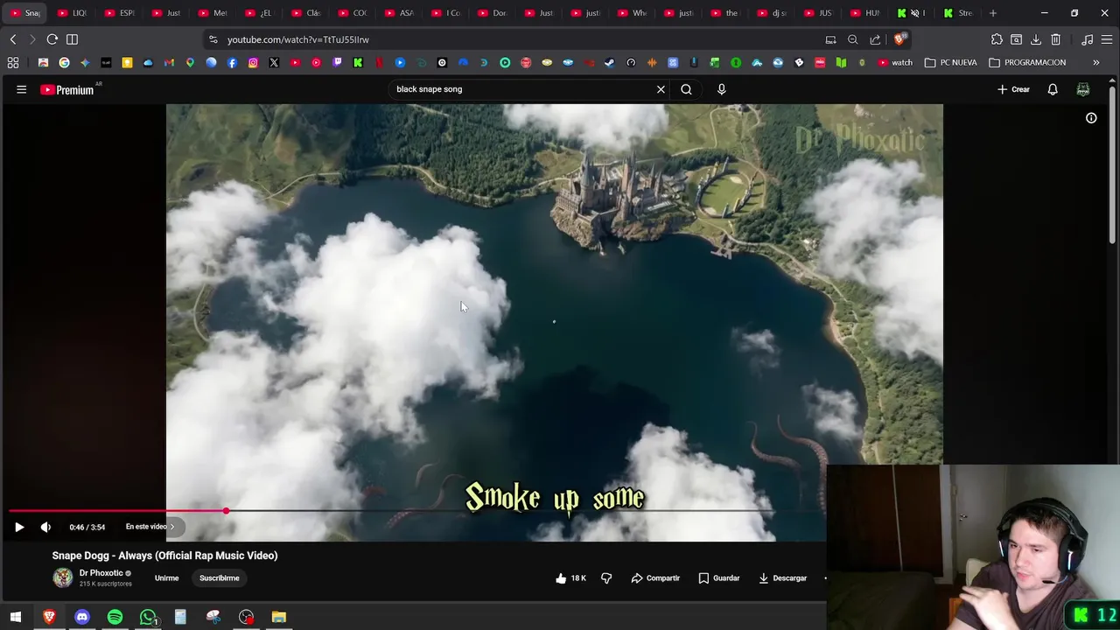This screenshot has height=630, width=1120.
Task: Open Brave main menu
Action: 1108,39
